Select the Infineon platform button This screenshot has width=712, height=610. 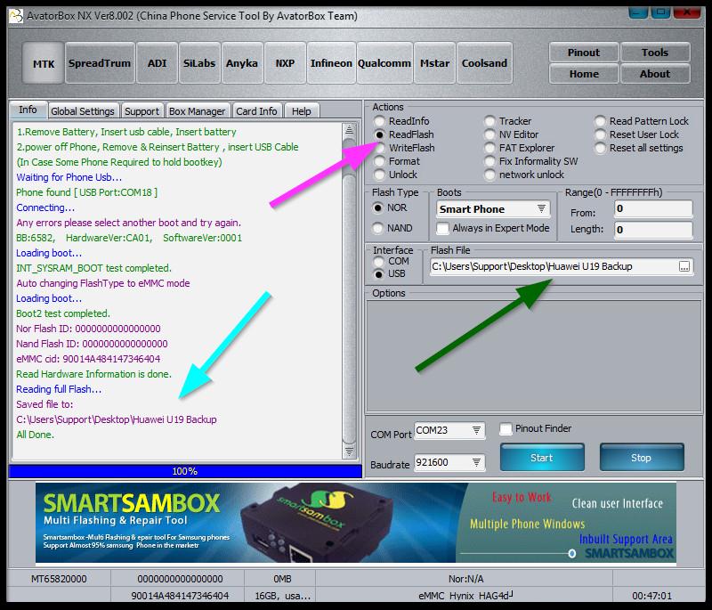pyautogui.click(x=331, y=63)
